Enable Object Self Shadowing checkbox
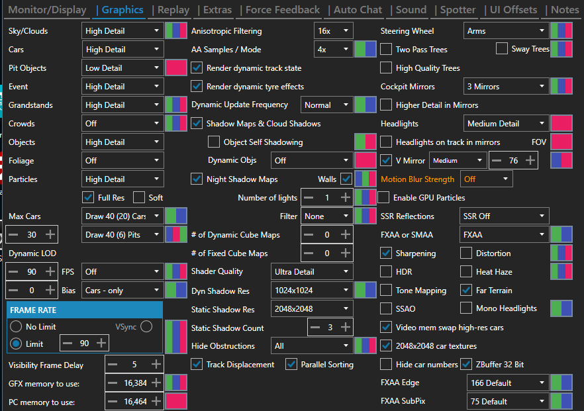Image resolution: width=584 pixels, height=411 pixels. [214, 142]
